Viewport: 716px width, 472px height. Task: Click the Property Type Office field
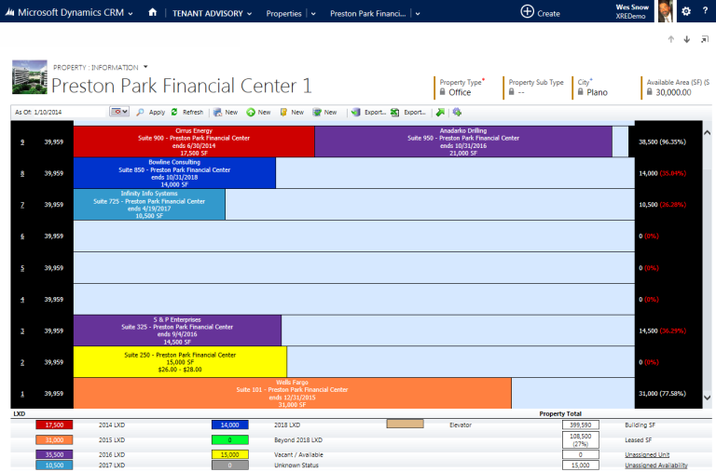click(x=460, y=92)
